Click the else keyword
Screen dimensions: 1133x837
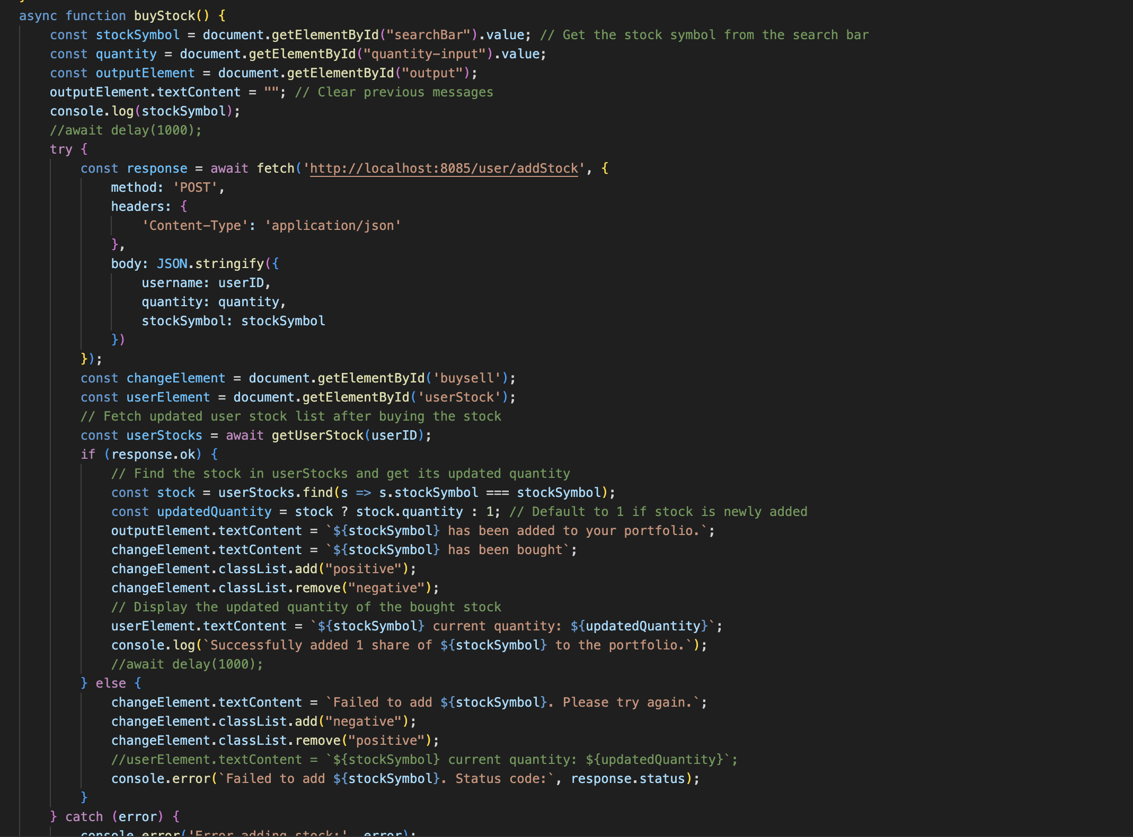(x=111, y=683)
